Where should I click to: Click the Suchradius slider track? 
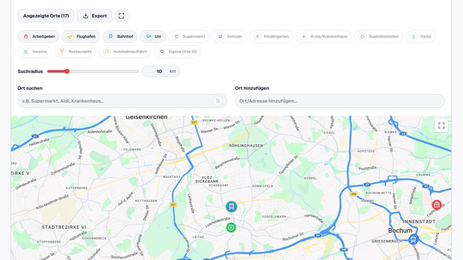coord(93,71)
